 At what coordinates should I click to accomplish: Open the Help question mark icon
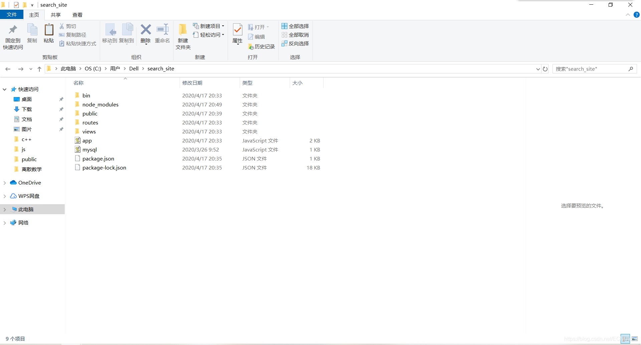click(x=637, y=15)
